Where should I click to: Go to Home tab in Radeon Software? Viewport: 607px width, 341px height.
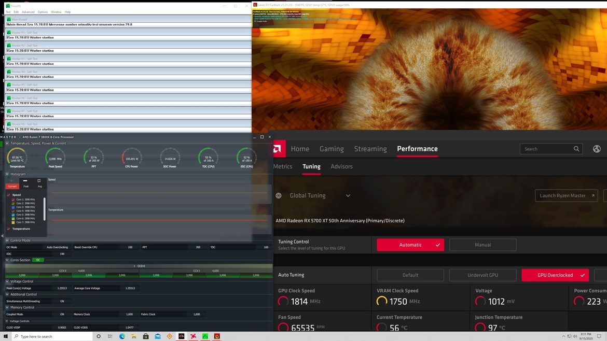[x=300, y=149]
